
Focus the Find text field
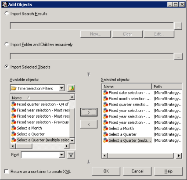tap(40, 155)
